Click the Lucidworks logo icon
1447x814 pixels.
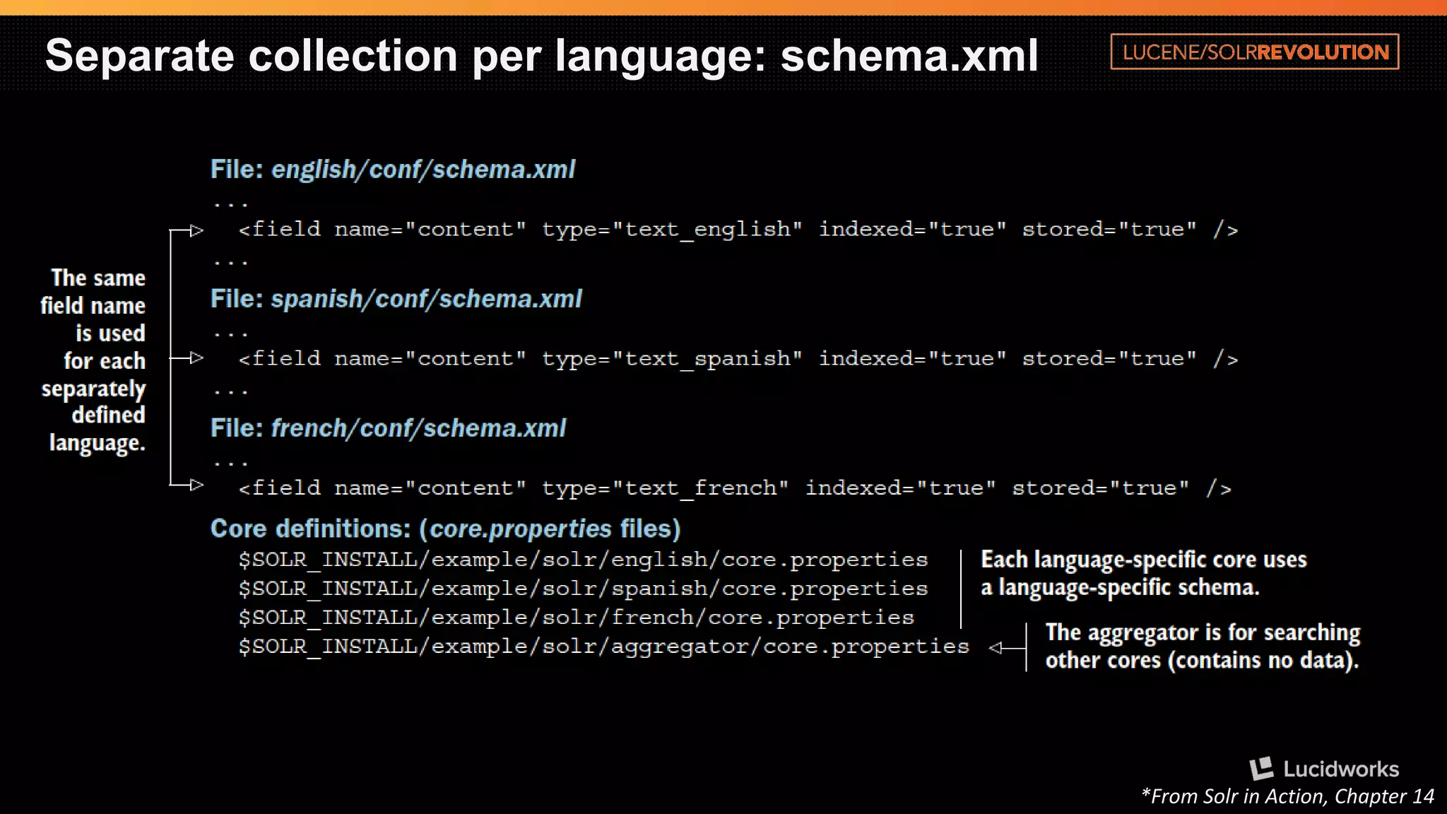pyautogui.click(x=1261, y=769)
